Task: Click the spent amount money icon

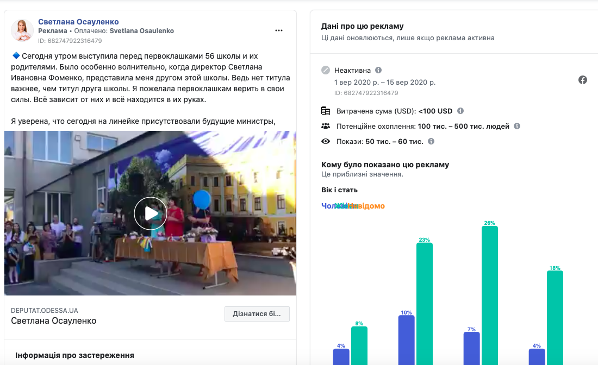Action: pyautogui.click(x=326, y=111)
